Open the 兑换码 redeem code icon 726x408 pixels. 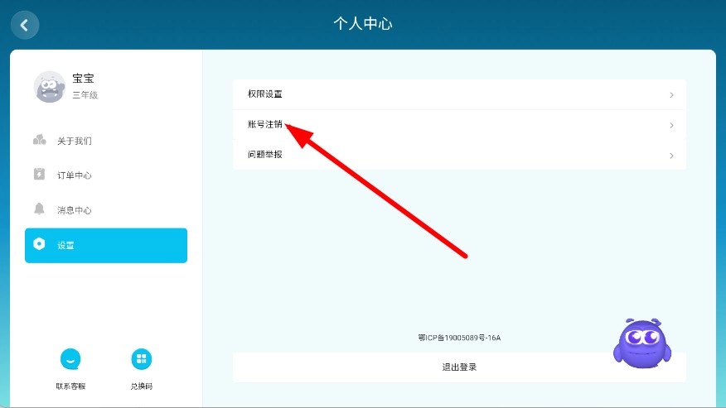point(142,359)
